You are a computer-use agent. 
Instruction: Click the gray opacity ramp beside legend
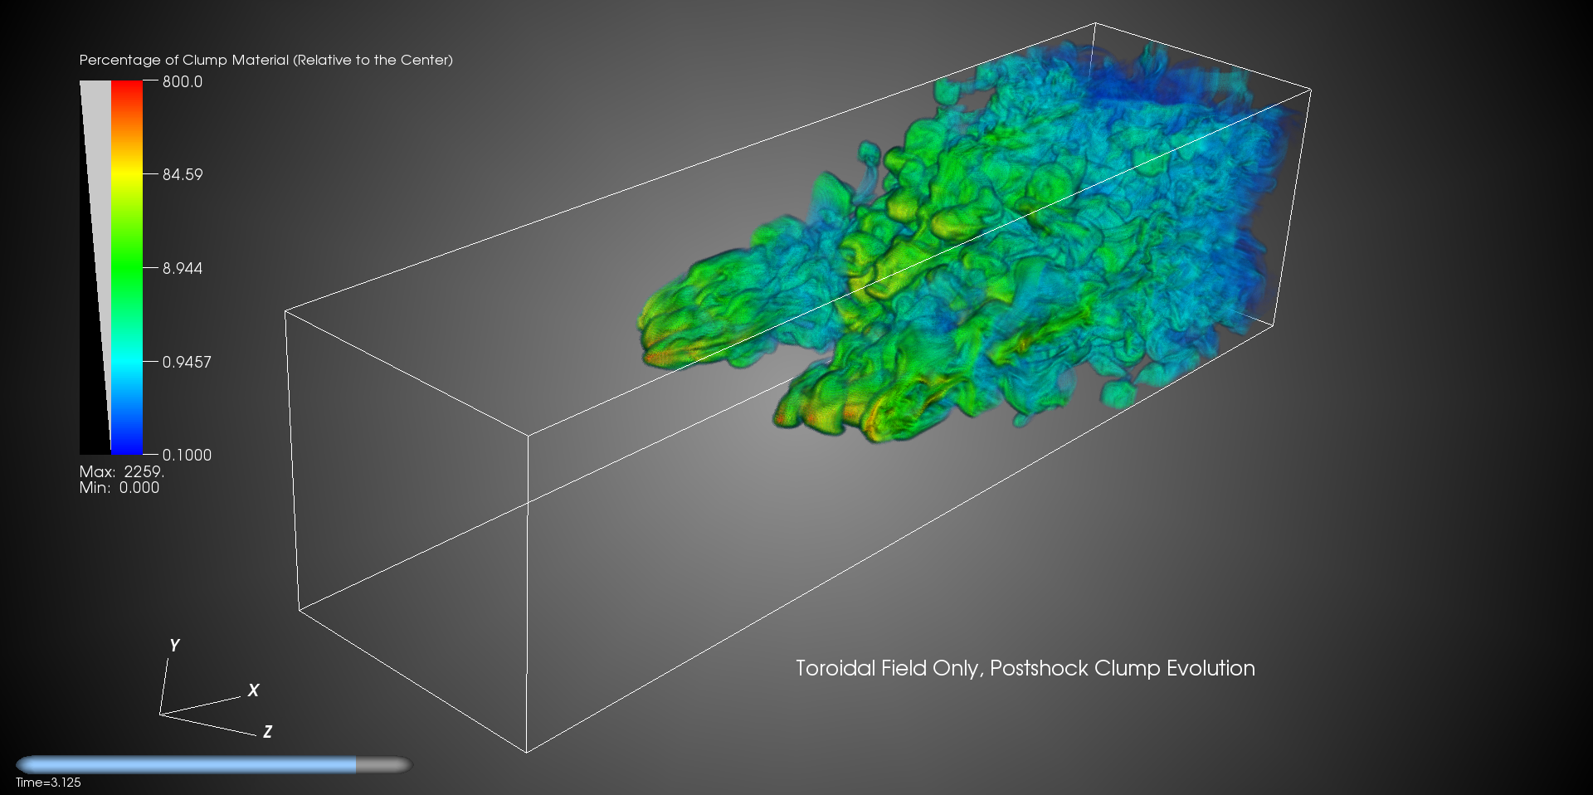click(x=95, y=267)
